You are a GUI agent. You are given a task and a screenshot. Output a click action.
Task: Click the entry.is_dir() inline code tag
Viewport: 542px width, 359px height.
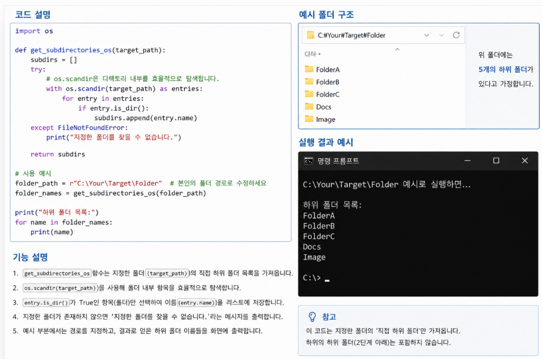[x=46, y=303]
